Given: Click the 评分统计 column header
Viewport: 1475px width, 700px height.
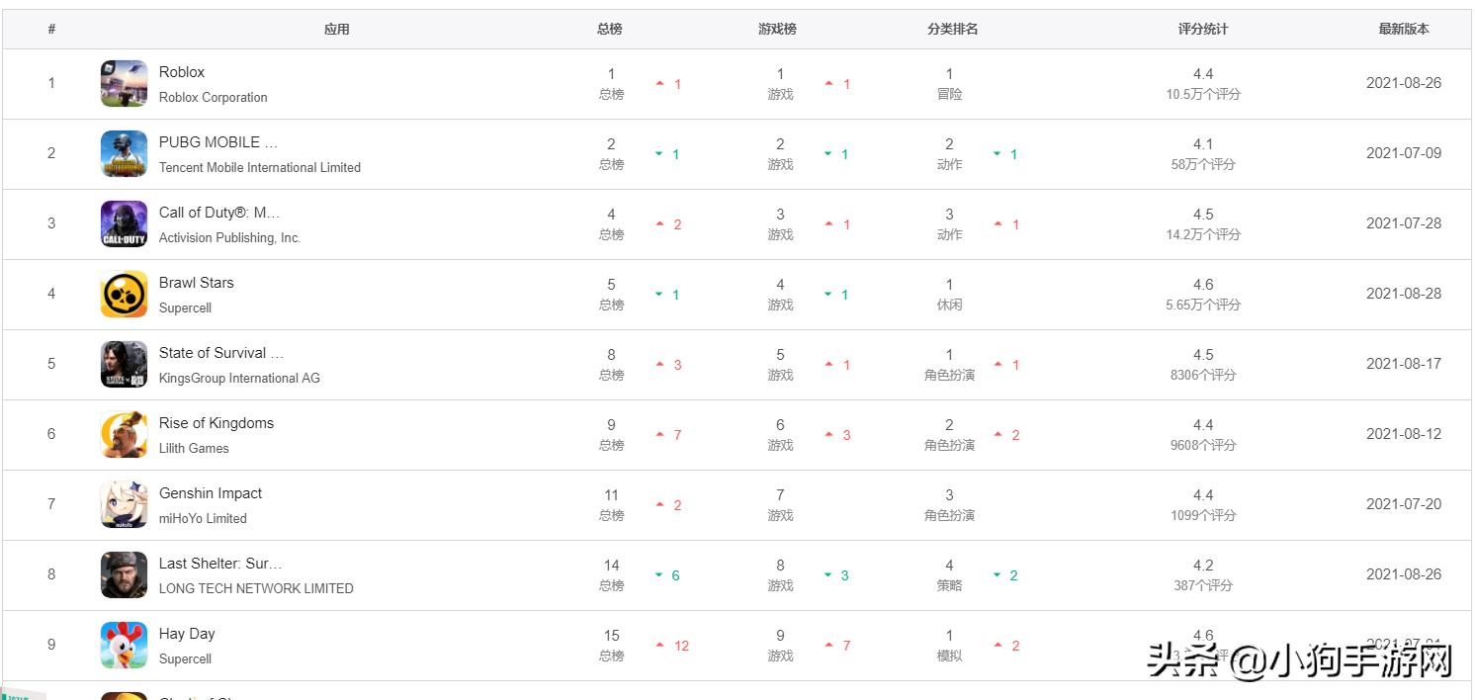Looking at the screenshot, I should pos(1202,30).
